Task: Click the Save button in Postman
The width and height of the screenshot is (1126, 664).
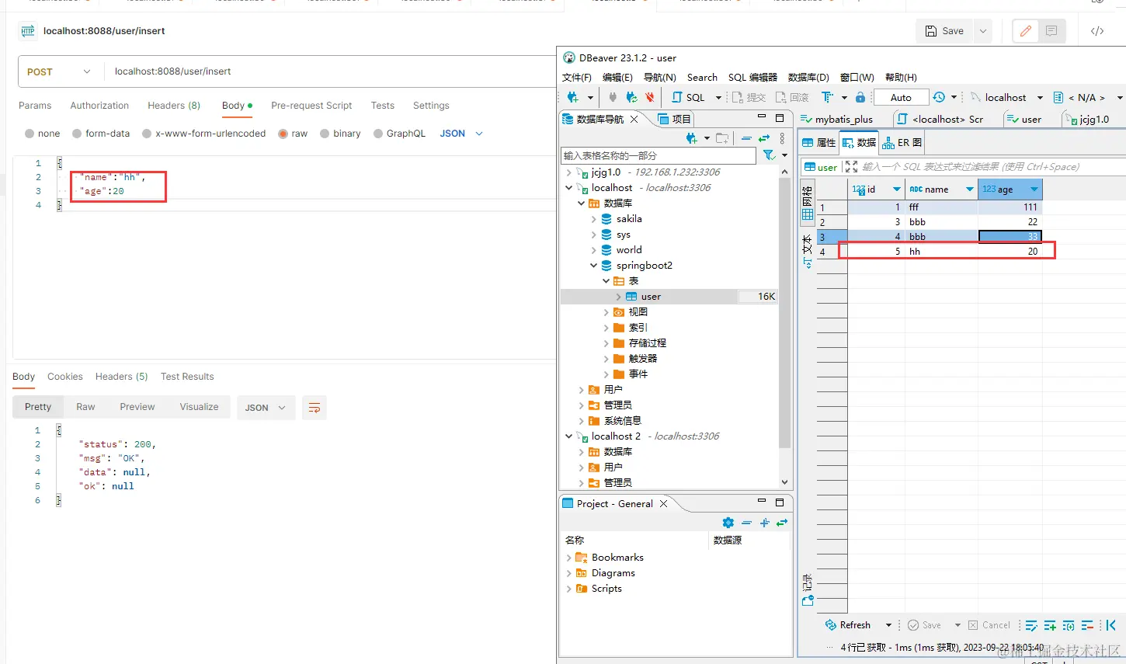Action: [944, 31]
